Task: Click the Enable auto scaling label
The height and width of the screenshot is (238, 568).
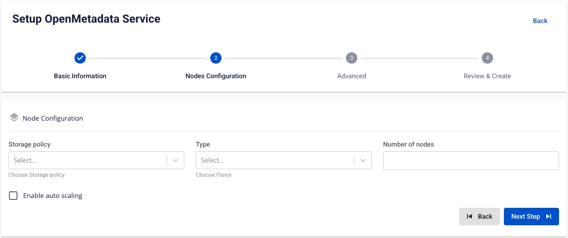Action: pos(53,196)
